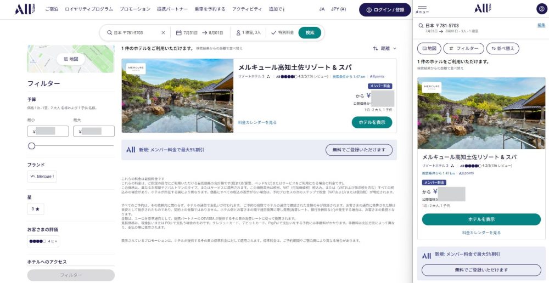The height and width of the screenshot is (283, 549).
Task: Click 最小 budget input field
Action: coord(48,131)
